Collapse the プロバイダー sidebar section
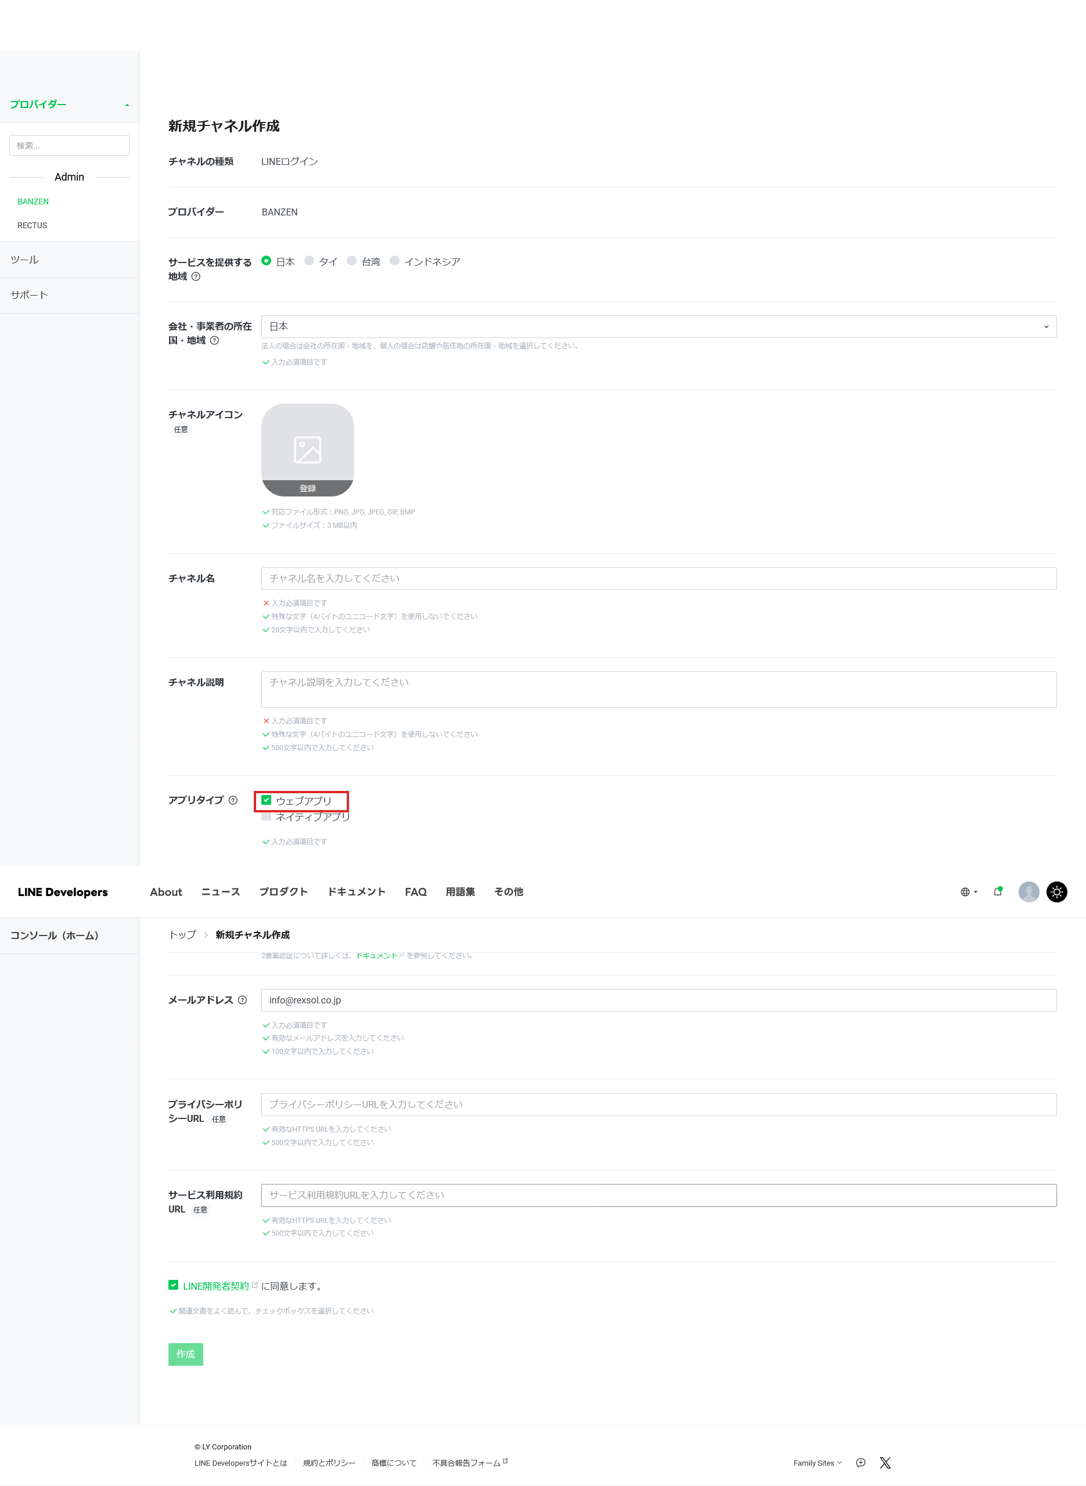Viewport: 1086px width, 1486px height. pyautogui.click(x=69, y=105)
